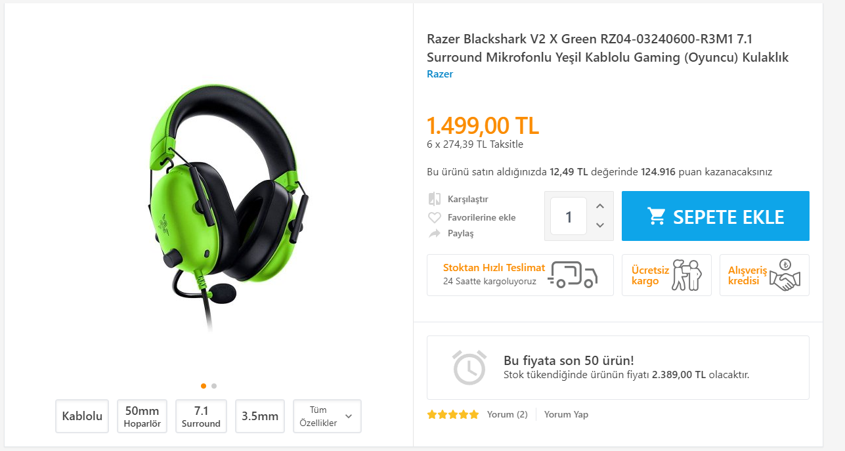The width and height of the screenshot is (845, 451).
Task: Open the Yorum Yap link
Action: 566,415
